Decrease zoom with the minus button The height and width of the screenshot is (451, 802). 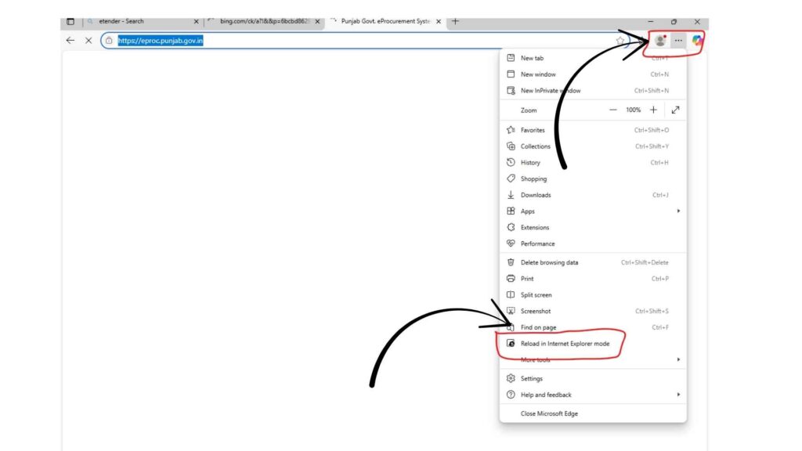coord(612,110)
